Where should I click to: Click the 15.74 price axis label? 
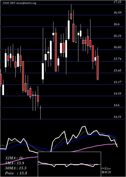click(118, 59)
